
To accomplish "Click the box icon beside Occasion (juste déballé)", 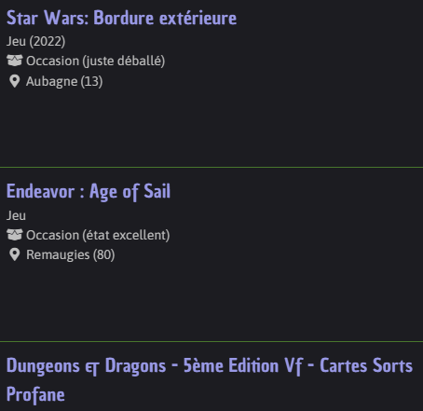I will (x=15, y=61).
